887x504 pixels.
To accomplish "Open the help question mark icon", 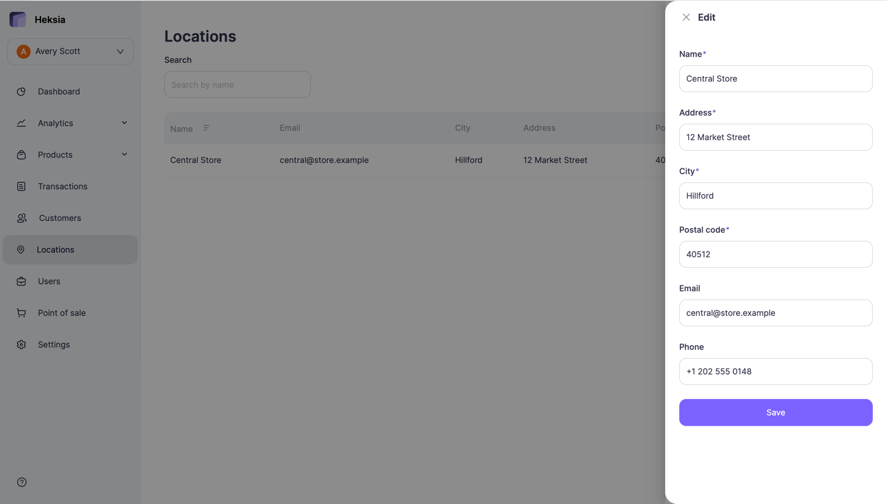I will pyautogui.click(x=22, y=482).
